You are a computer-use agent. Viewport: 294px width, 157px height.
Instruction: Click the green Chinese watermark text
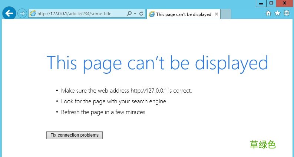coord(262,145)
